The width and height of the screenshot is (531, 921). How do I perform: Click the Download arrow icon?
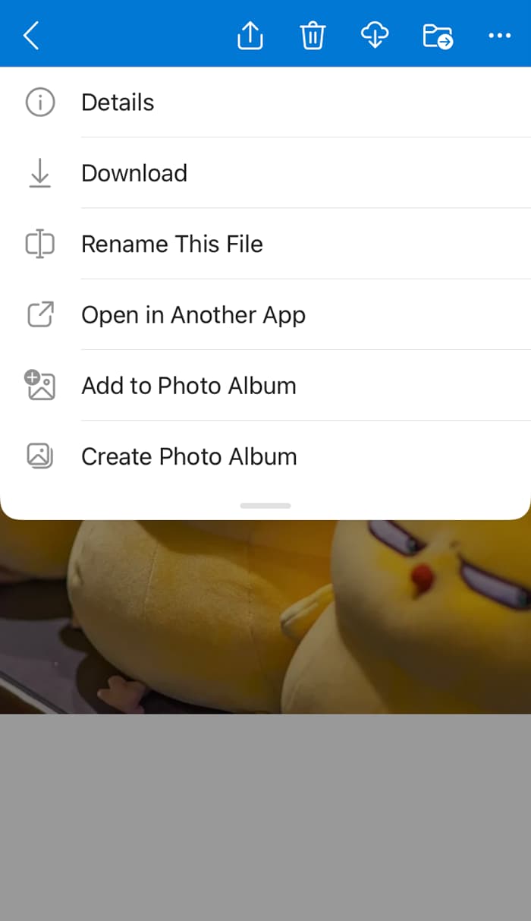(40, 173)
